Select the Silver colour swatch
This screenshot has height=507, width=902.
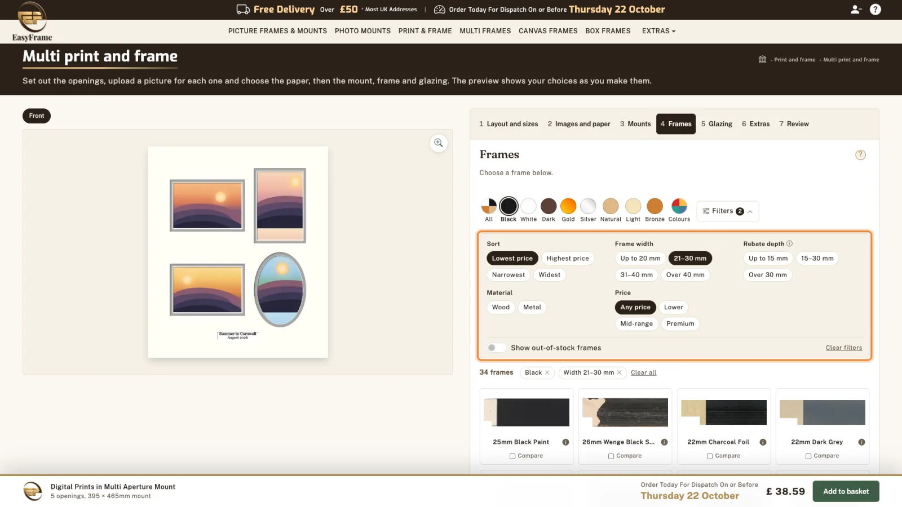pyautogui.click(x=588, y=206)
